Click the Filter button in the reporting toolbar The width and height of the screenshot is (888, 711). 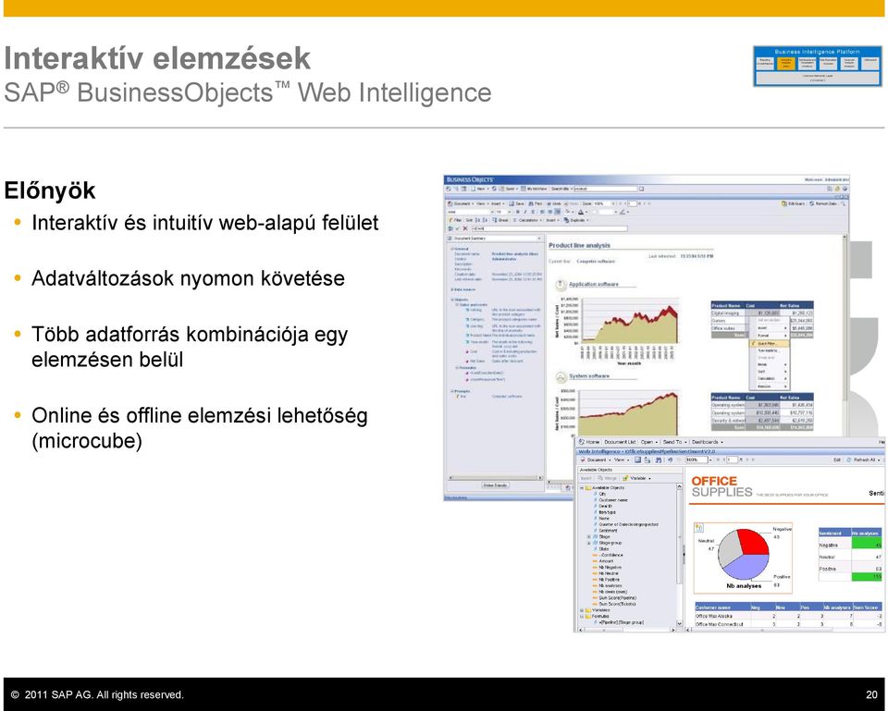[x=455, y=220]
